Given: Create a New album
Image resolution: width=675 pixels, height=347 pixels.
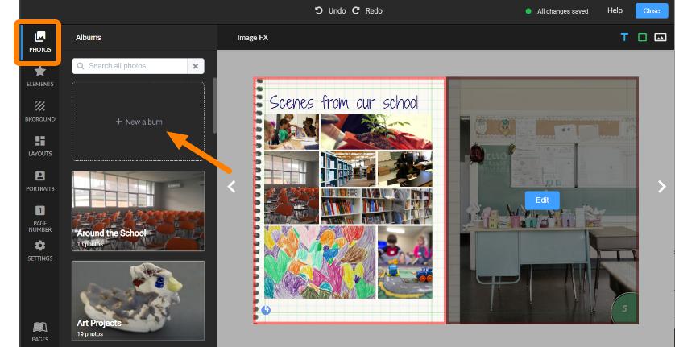Looking at the screenshot, I should (x=139, y=122).
